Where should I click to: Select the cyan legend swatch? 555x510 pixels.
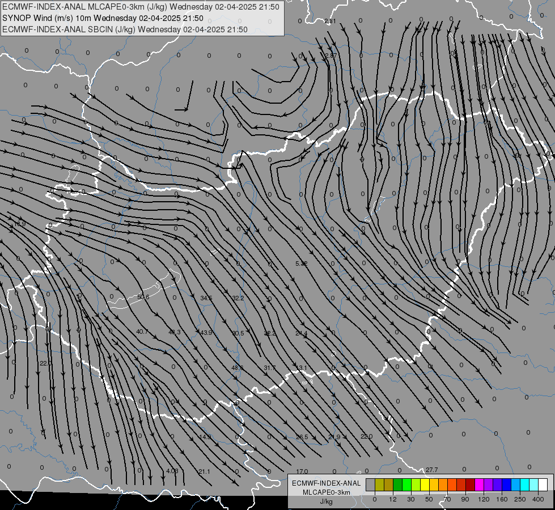pyautogui.click(x=525, y=485)
